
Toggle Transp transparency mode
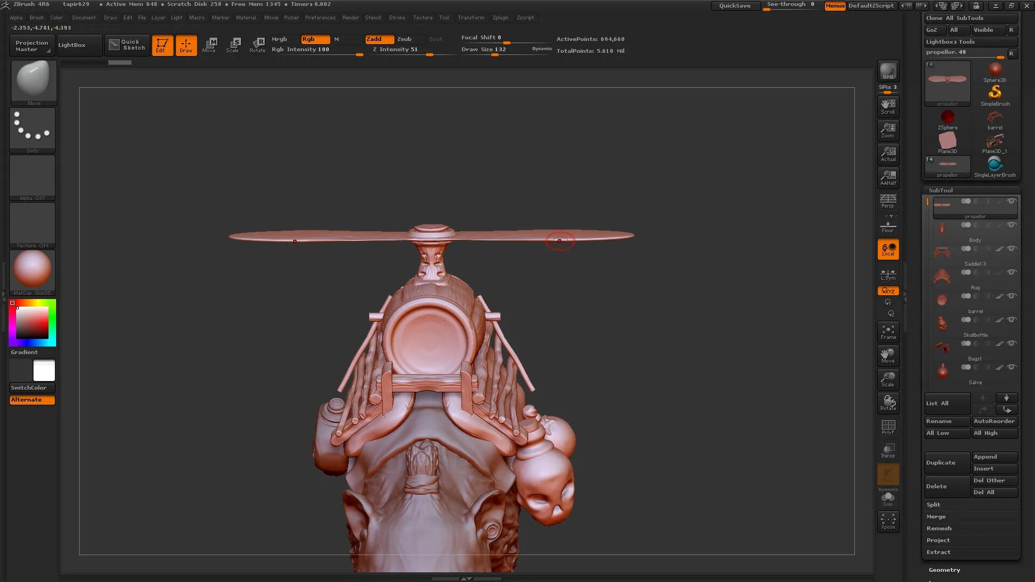click(x=888, y=451)
